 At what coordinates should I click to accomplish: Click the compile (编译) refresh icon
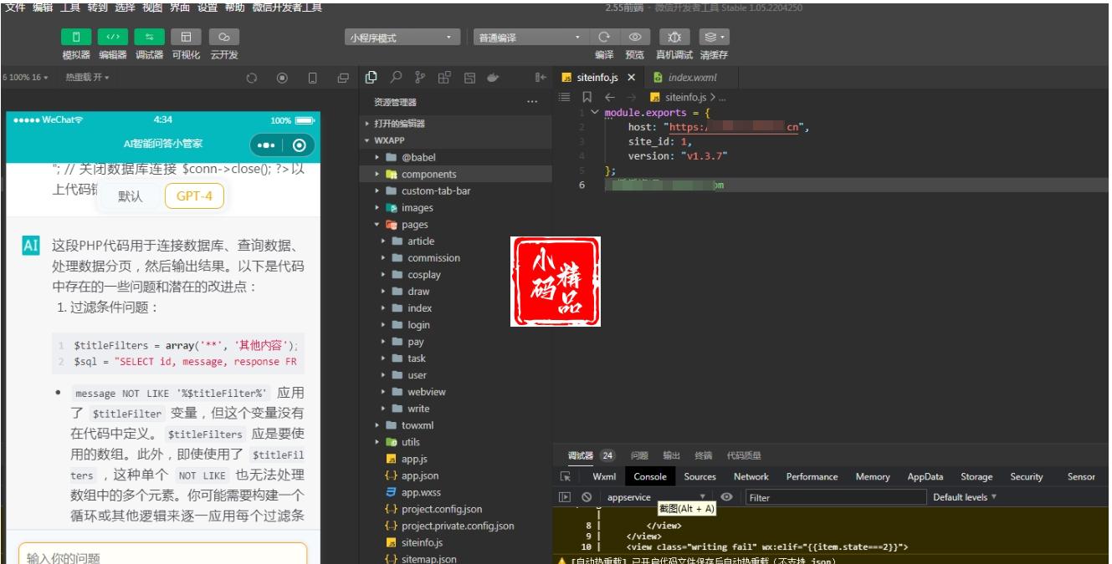[x=604, y=38]
